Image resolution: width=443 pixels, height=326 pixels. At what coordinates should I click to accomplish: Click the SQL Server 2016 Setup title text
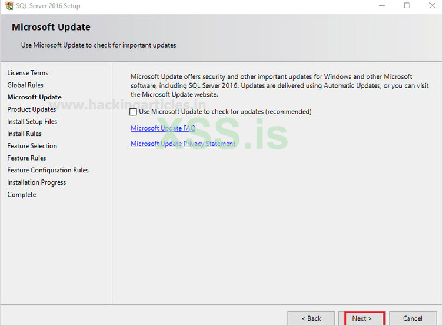click(x=48, y=6)
